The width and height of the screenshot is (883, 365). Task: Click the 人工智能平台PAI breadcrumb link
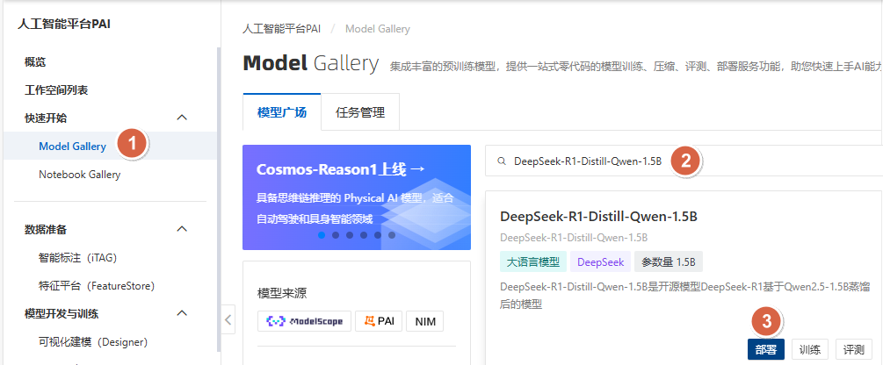pyautogui.click(x=281, y=29)
